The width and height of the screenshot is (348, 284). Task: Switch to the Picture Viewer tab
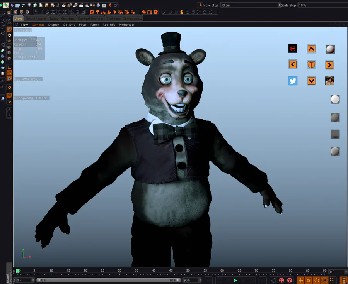coord(36,19)
